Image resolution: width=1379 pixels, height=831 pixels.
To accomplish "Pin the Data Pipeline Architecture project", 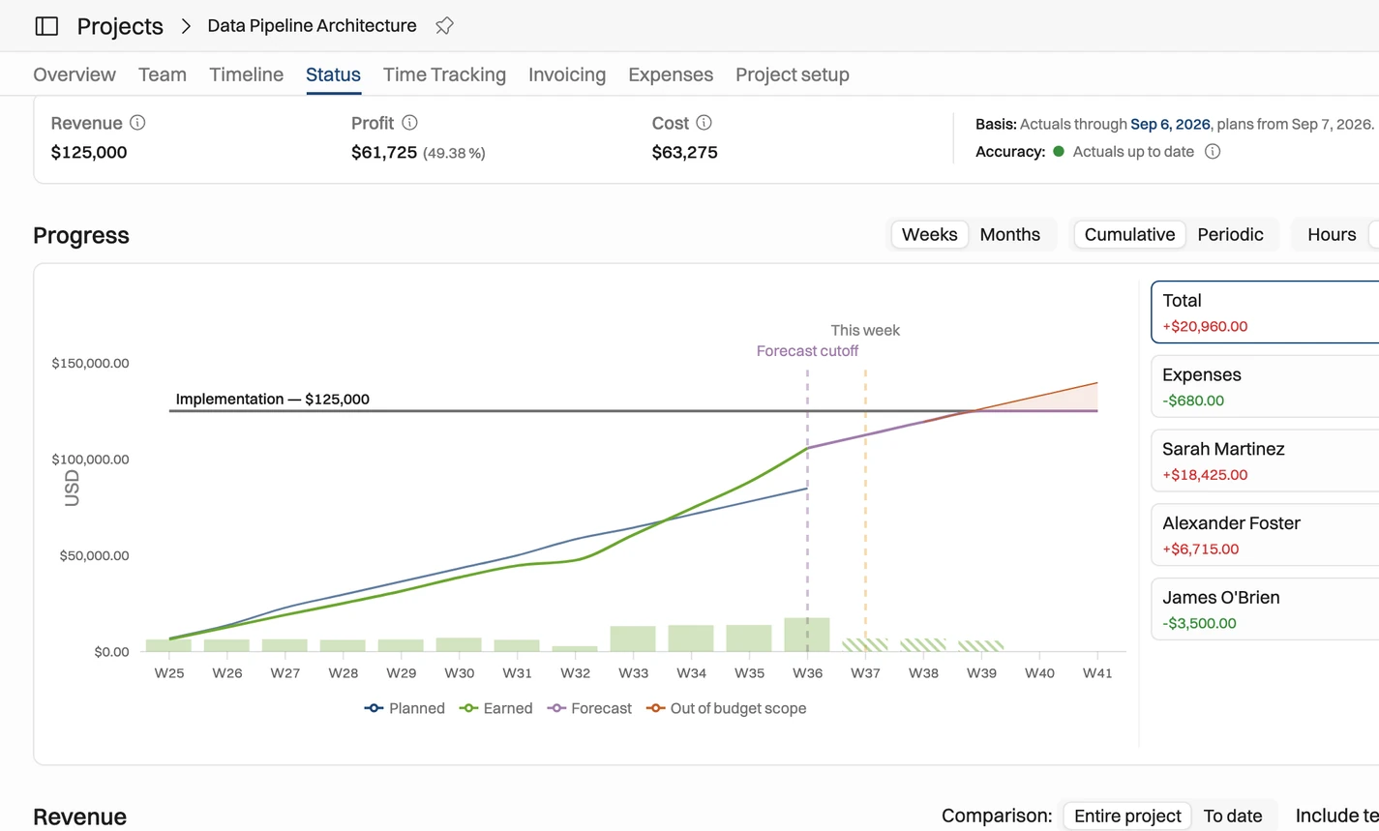I will click(444, 26).
